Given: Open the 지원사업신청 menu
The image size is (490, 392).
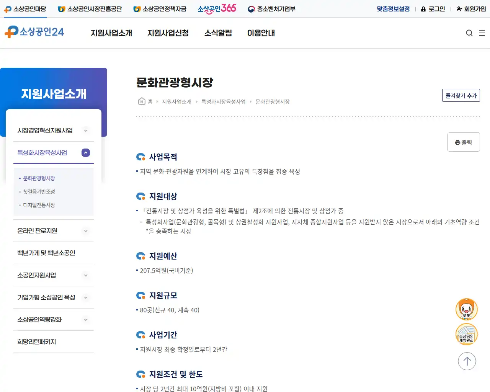Looking at the screenshot, I should [168, 33].
